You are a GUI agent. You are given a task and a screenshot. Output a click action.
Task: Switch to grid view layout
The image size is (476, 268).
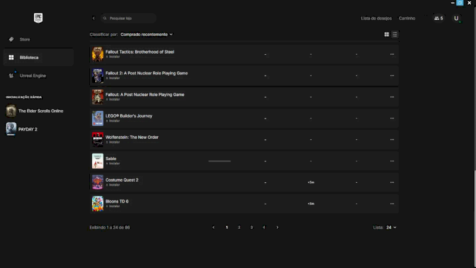[x=387, y=35]
